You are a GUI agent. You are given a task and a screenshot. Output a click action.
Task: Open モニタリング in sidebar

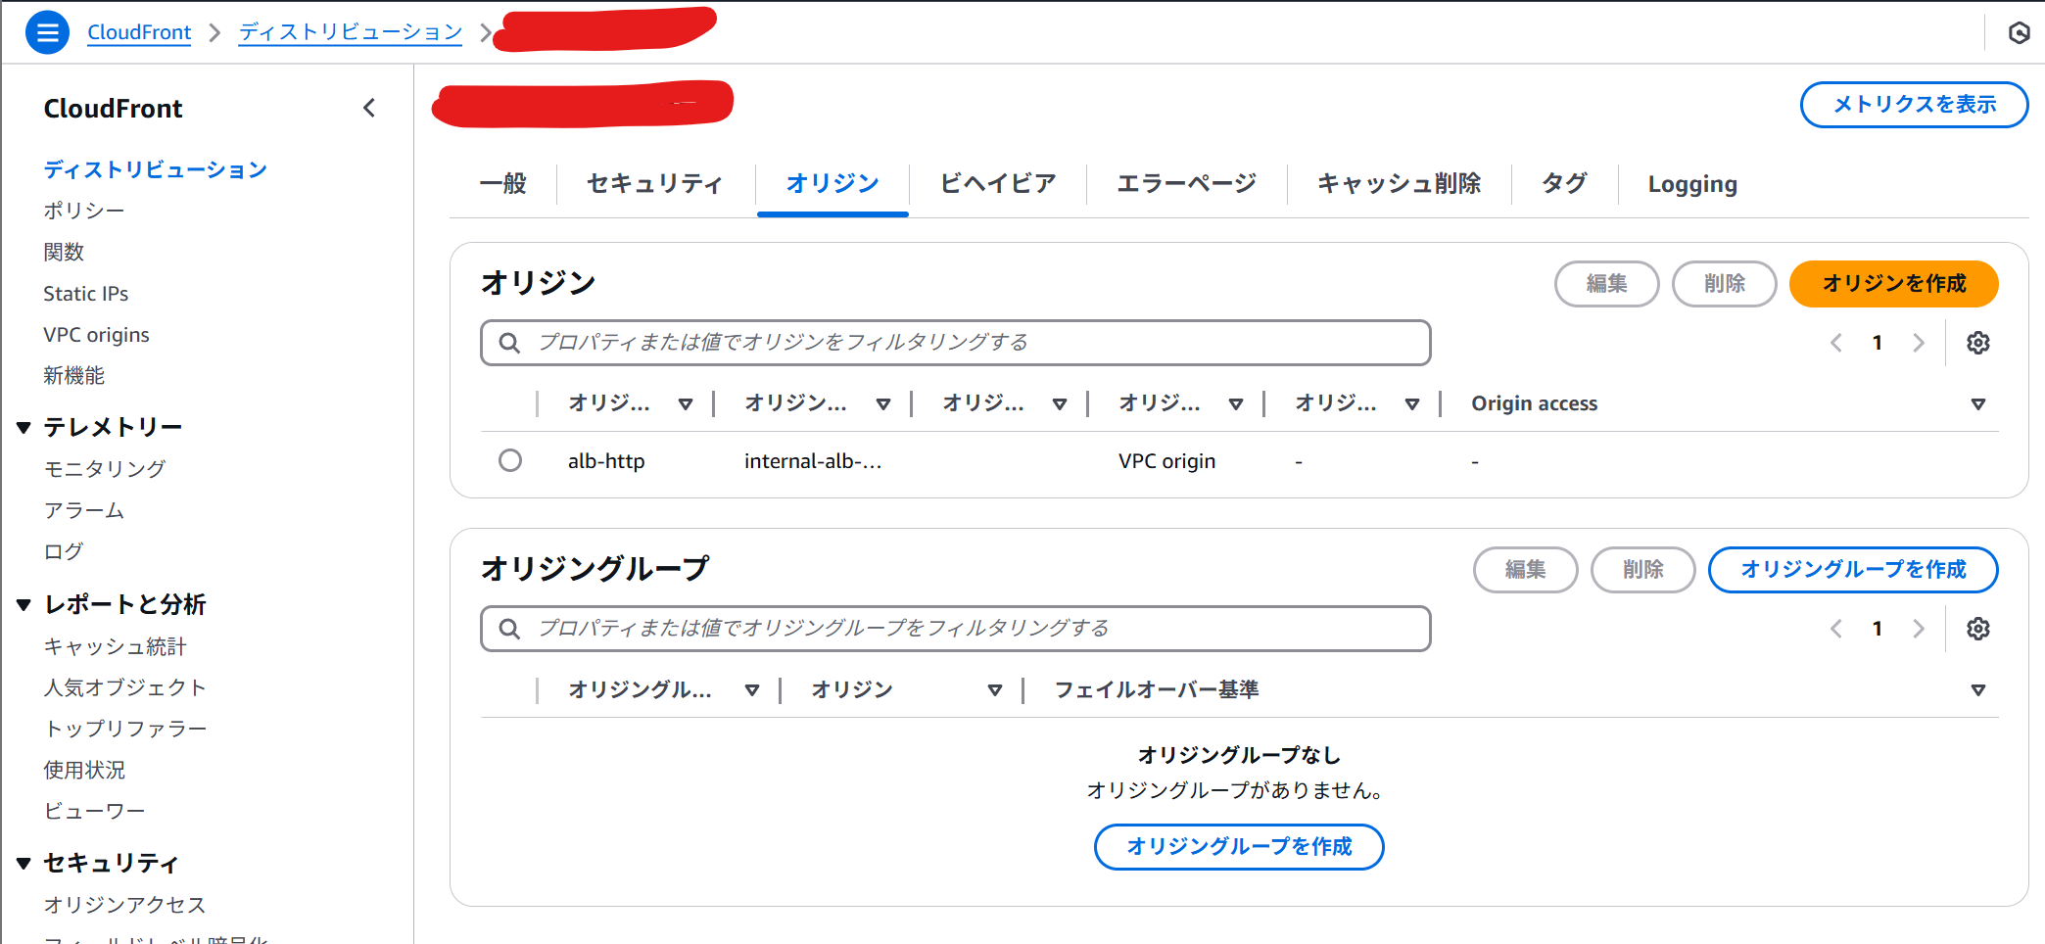[x=105, y=469]
